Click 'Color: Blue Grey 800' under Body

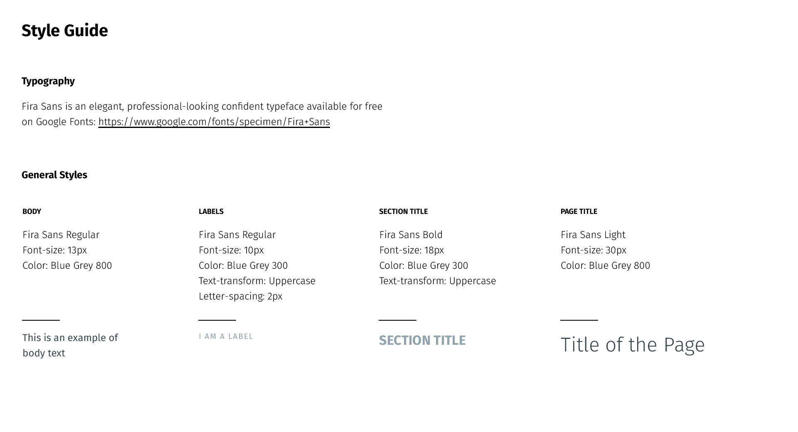pos(67,265)
